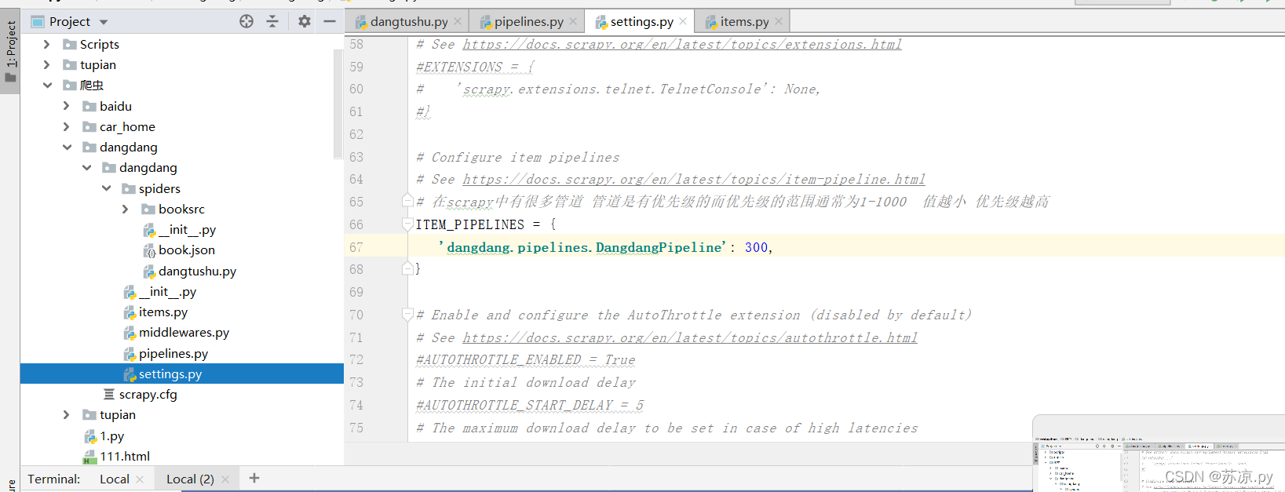The width and height of the screenshot is (1285, 492).
Task: Add a new terminal session with plus icon
Action: point(254,478)
